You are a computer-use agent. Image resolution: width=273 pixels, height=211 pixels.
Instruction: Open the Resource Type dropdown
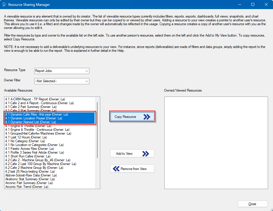tap(62, 71)
